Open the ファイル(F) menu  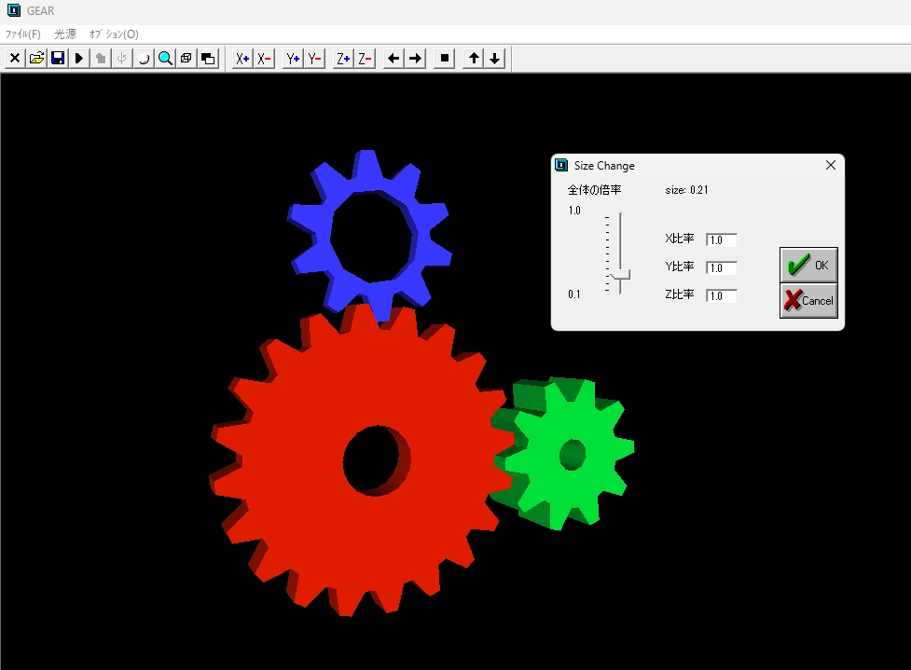[x=23, y=34]
